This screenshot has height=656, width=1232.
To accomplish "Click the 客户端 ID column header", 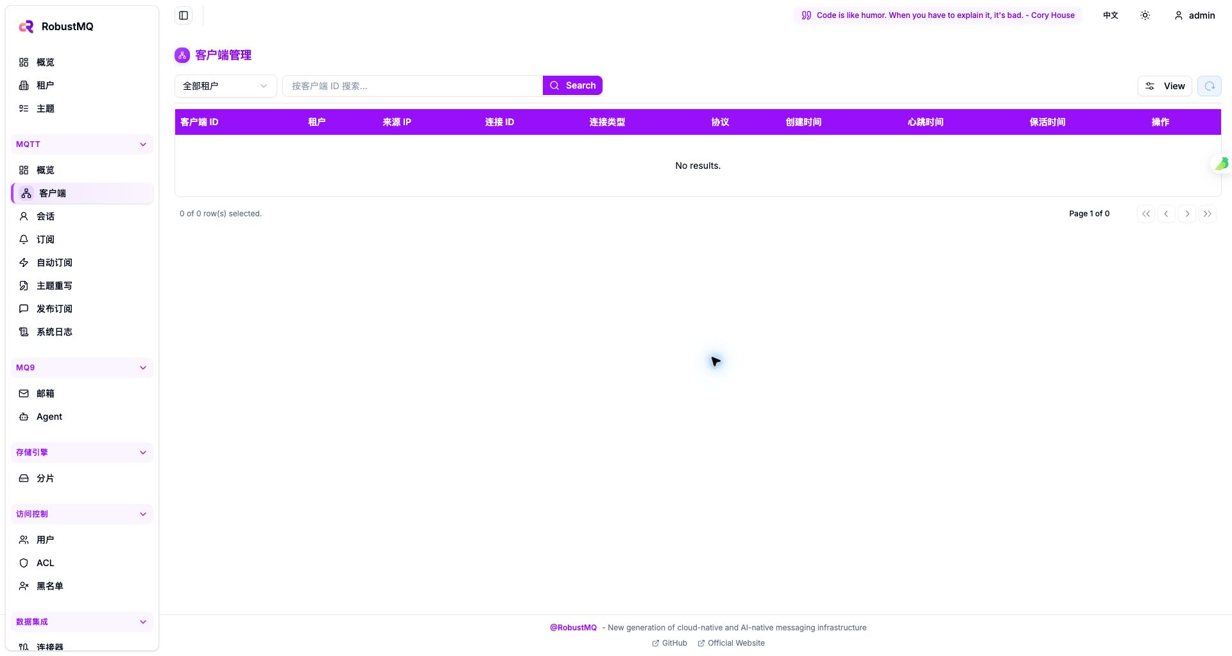I will 200,122.
